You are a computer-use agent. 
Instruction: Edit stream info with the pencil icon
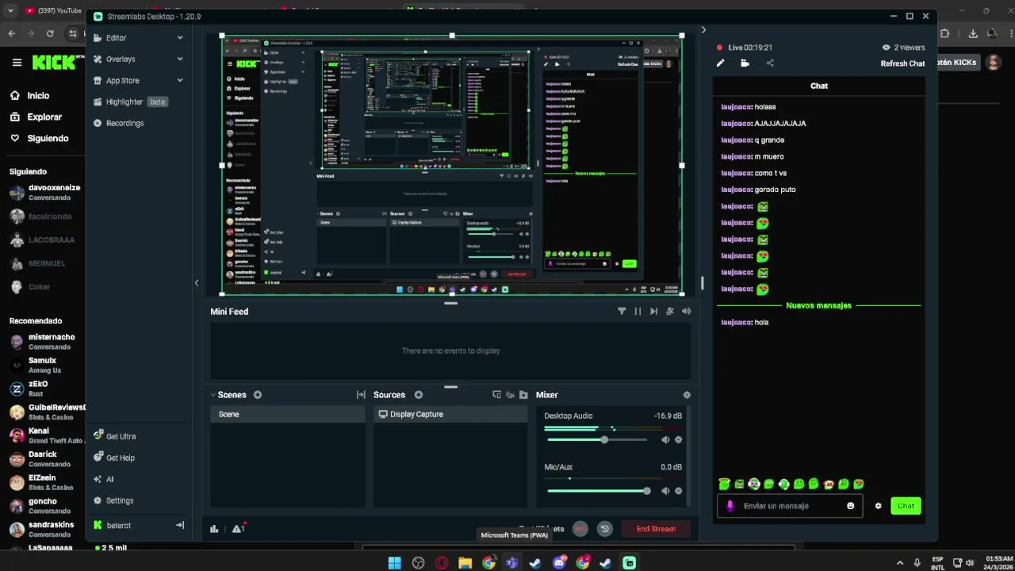[x=721, y=63]
